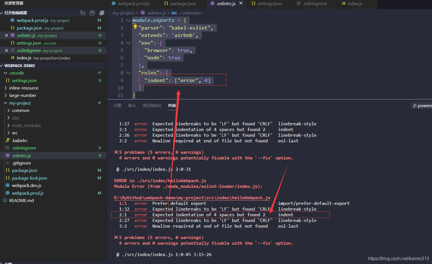
Task: Click the gear icon on .eslintignore tab
Action: tap(298, 4)
